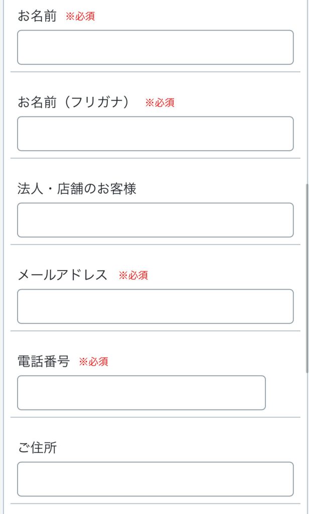Image resolution: width=309 pixels, height=514 pixels.
Task: Click the 電話番号 input field
Action: pyautogui.click(x=141, y=393)
